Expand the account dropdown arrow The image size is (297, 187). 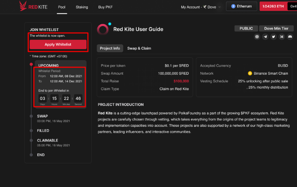[x=220, y=7]
